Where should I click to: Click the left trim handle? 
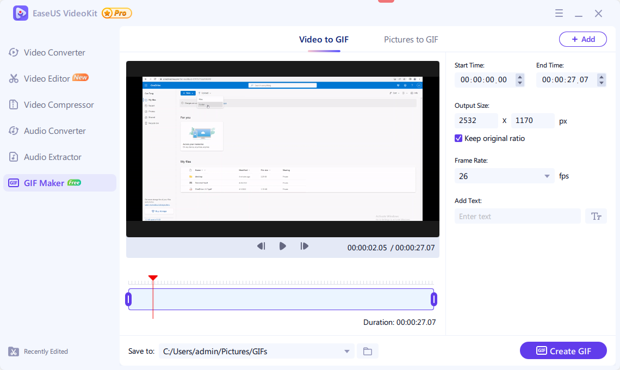point(128,299)
